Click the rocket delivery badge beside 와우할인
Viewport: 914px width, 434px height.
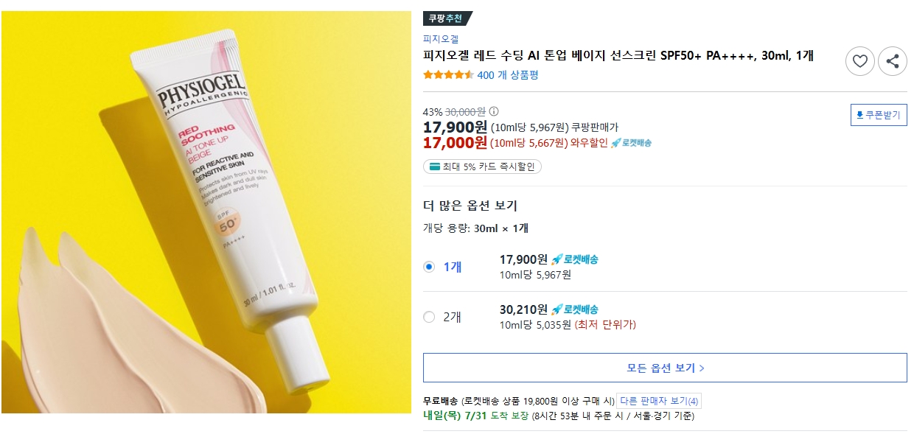pos(631,143)
